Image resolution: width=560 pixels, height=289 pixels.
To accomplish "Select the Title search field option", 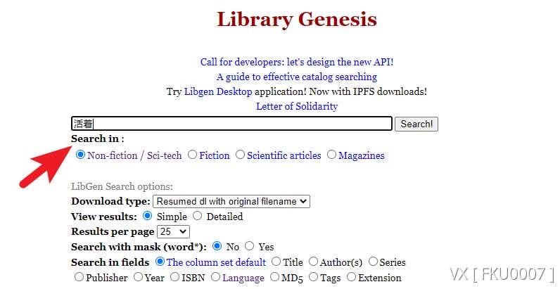I will [276, 262].
